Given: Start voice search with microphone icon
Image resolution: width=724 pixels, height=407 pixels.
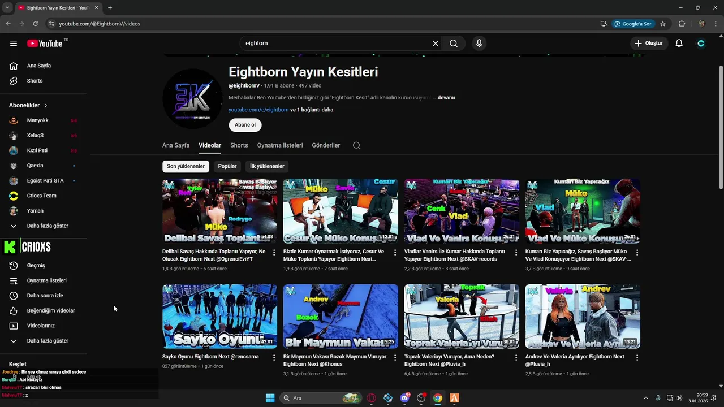Looking at the screenshot, I should point(479,44).
